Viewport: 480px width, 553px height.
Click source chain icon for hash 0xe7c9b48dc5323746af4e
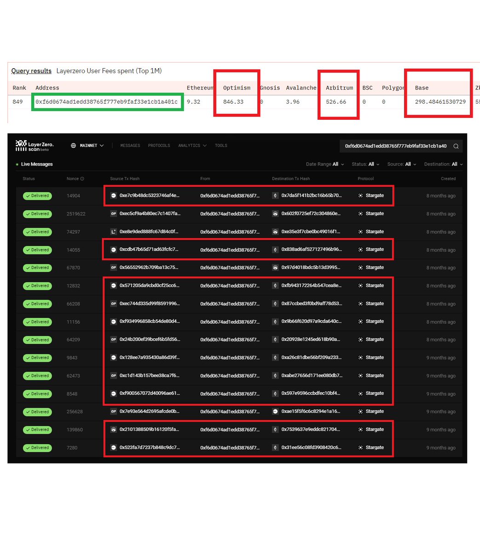[114, 195]
